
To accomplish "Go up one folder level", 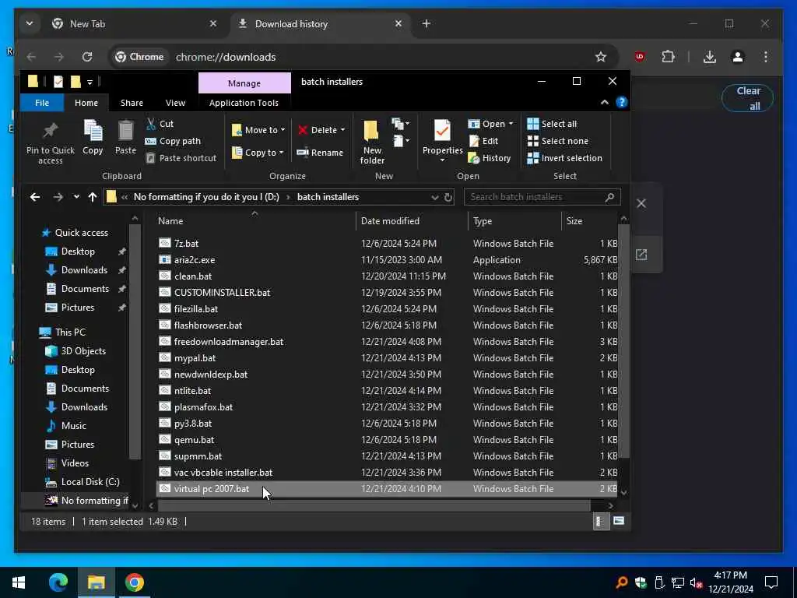I will pos(92,197).
